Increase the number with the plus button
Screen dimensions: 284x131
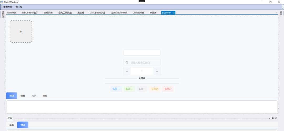click(157, 71)
